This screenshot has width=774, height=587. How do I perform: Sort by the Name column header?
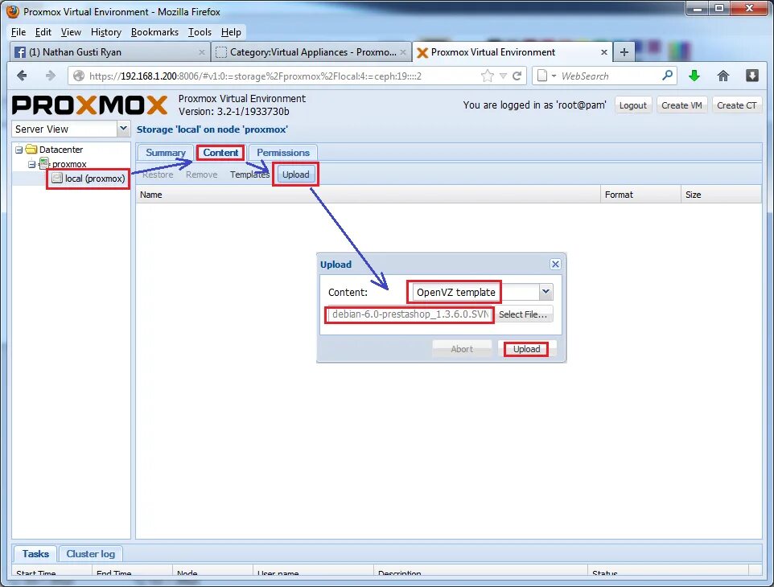point(368,195)
